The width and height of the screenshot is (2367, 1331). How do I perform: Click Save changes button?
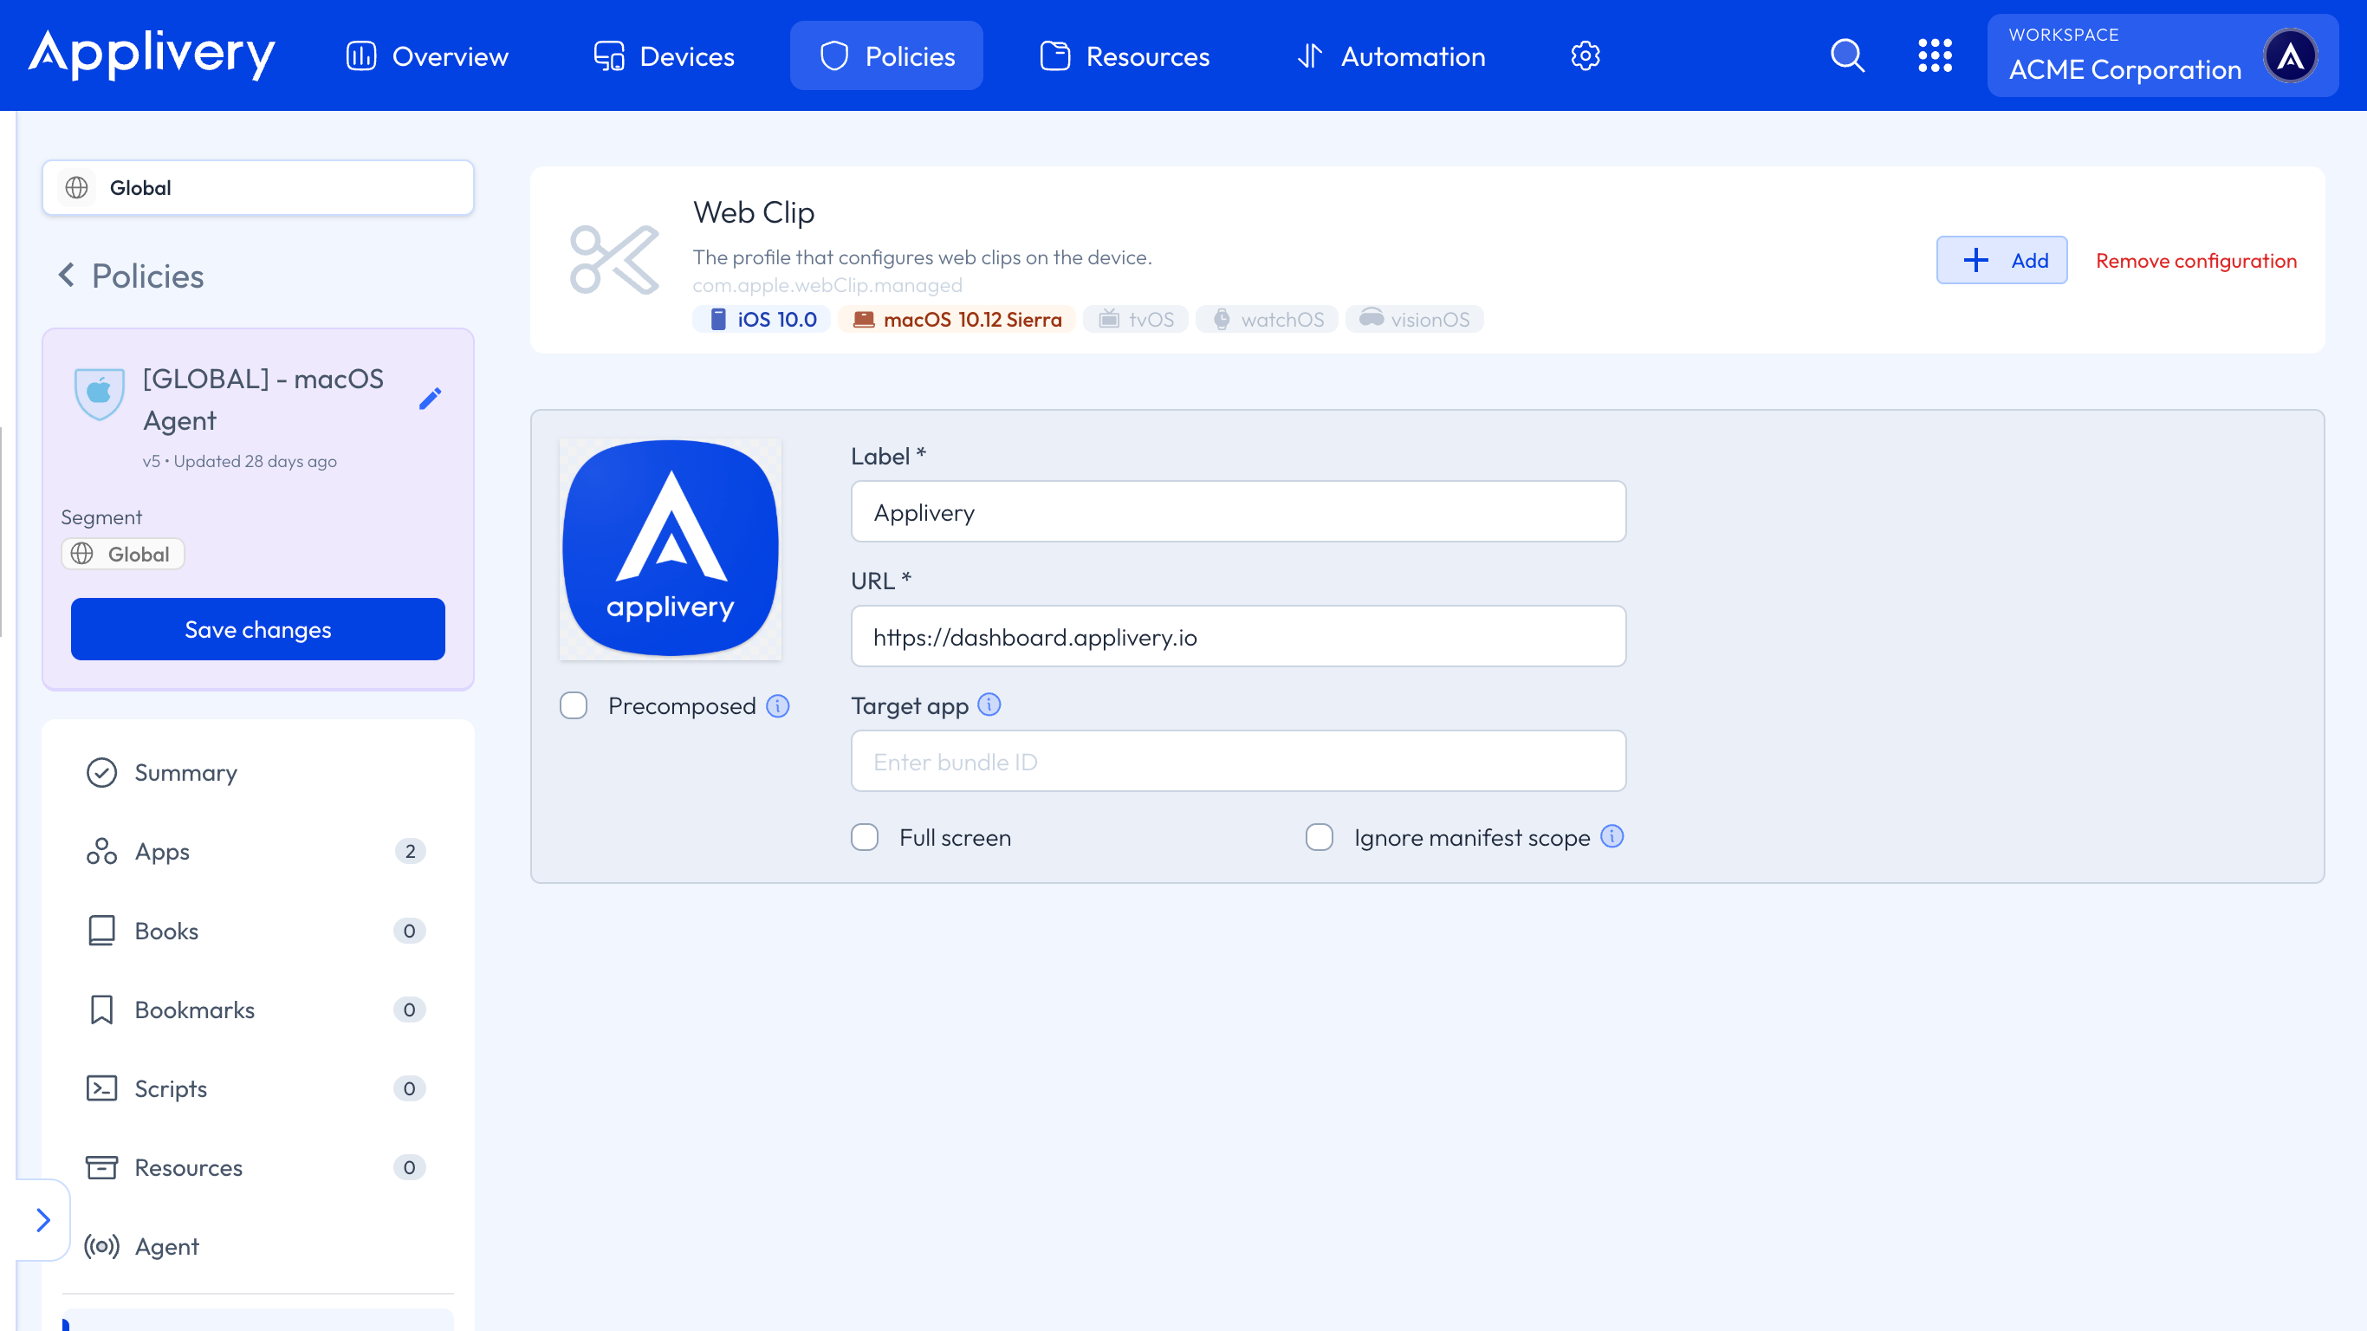click(x=258, y=629)
